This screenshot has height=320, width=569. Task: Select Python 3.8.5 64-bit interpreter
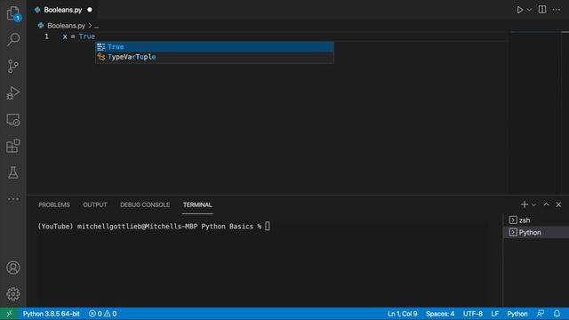(x=52, y=314)
